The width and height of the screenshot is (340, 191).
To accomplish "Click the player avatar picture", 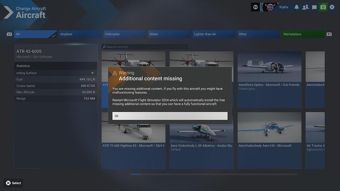I will pyautogui.click(x=270, y=7).
